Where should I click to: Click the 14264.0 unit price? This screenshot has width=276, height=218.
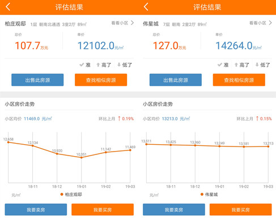pyautogui.click(x=239, y=45)
